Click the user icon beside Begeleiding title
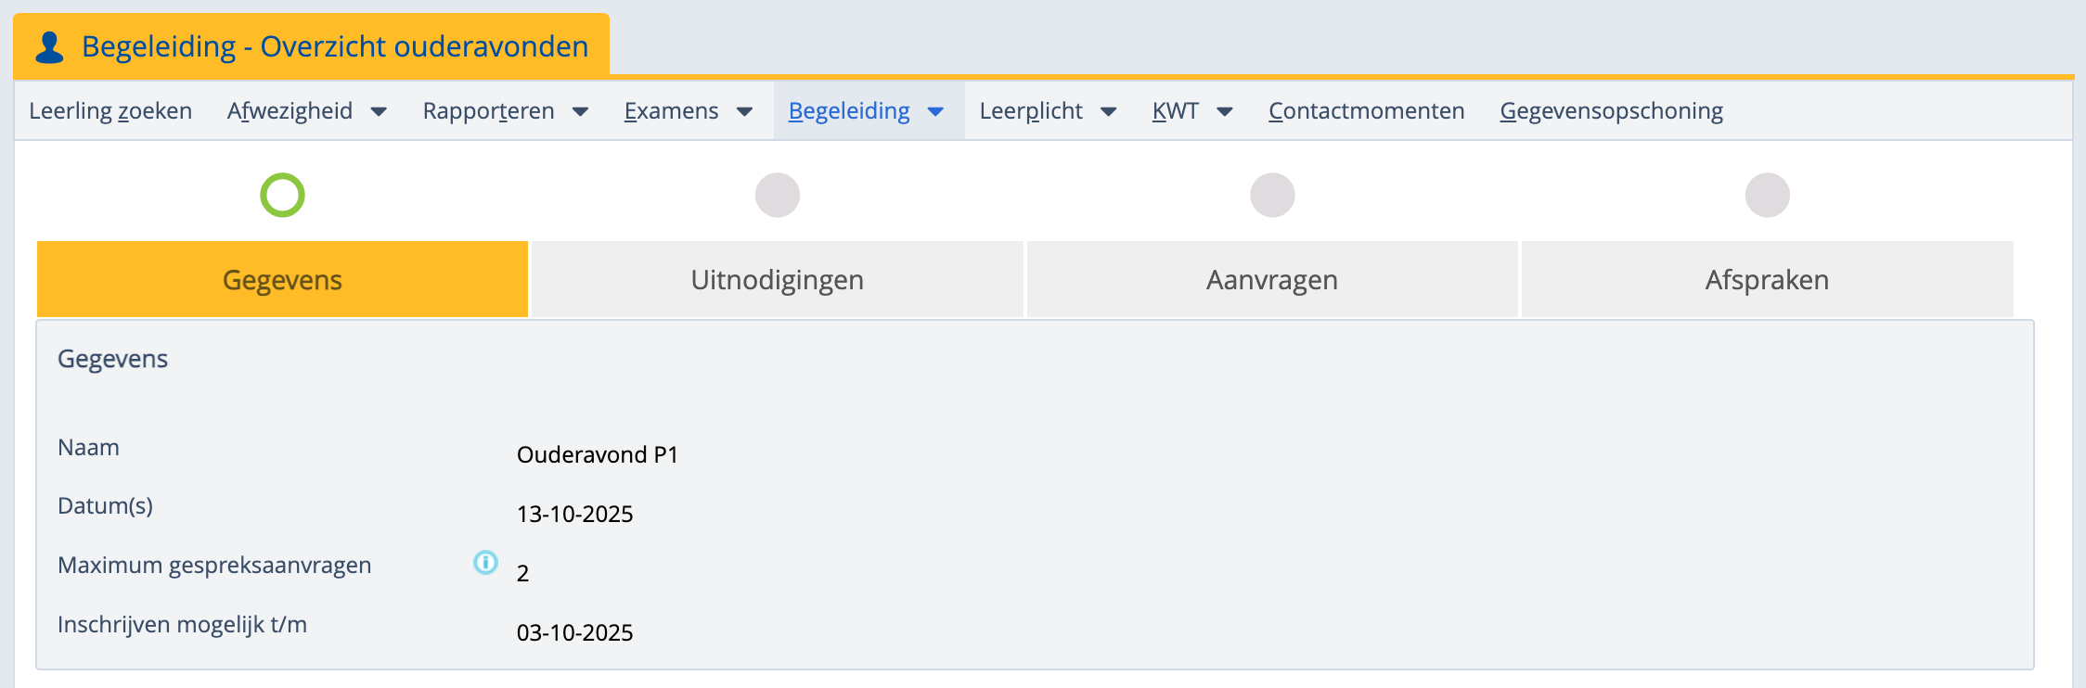This screenshot has width=2086, height=688. 49,46
